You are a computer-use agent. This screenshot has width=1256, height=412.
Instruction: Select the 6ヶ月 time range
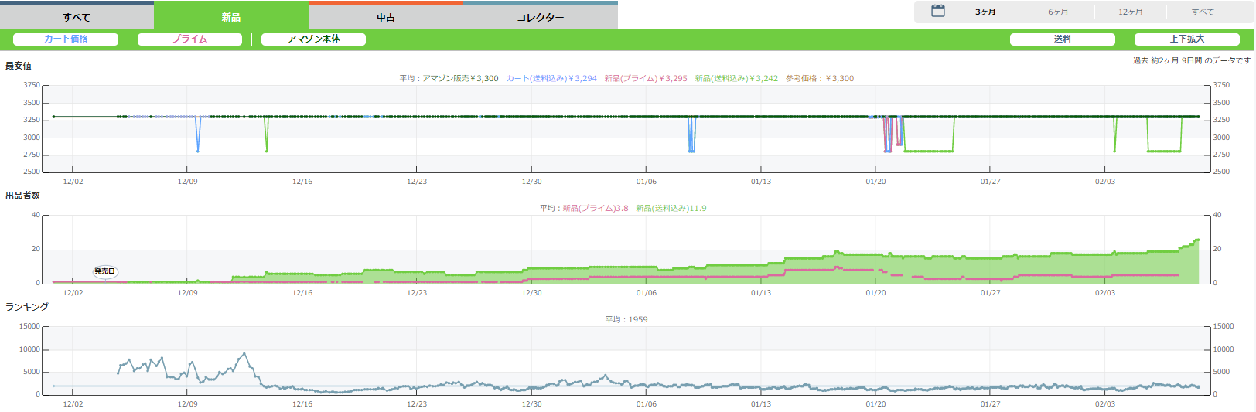tap(1058, 12)
